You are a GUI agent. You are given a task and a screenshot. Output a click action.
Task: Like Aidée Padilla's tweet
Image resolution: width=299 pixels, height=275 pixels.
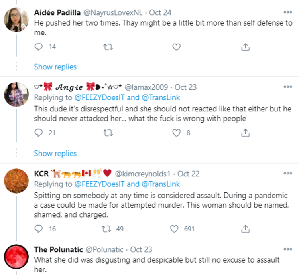[176, 47]
